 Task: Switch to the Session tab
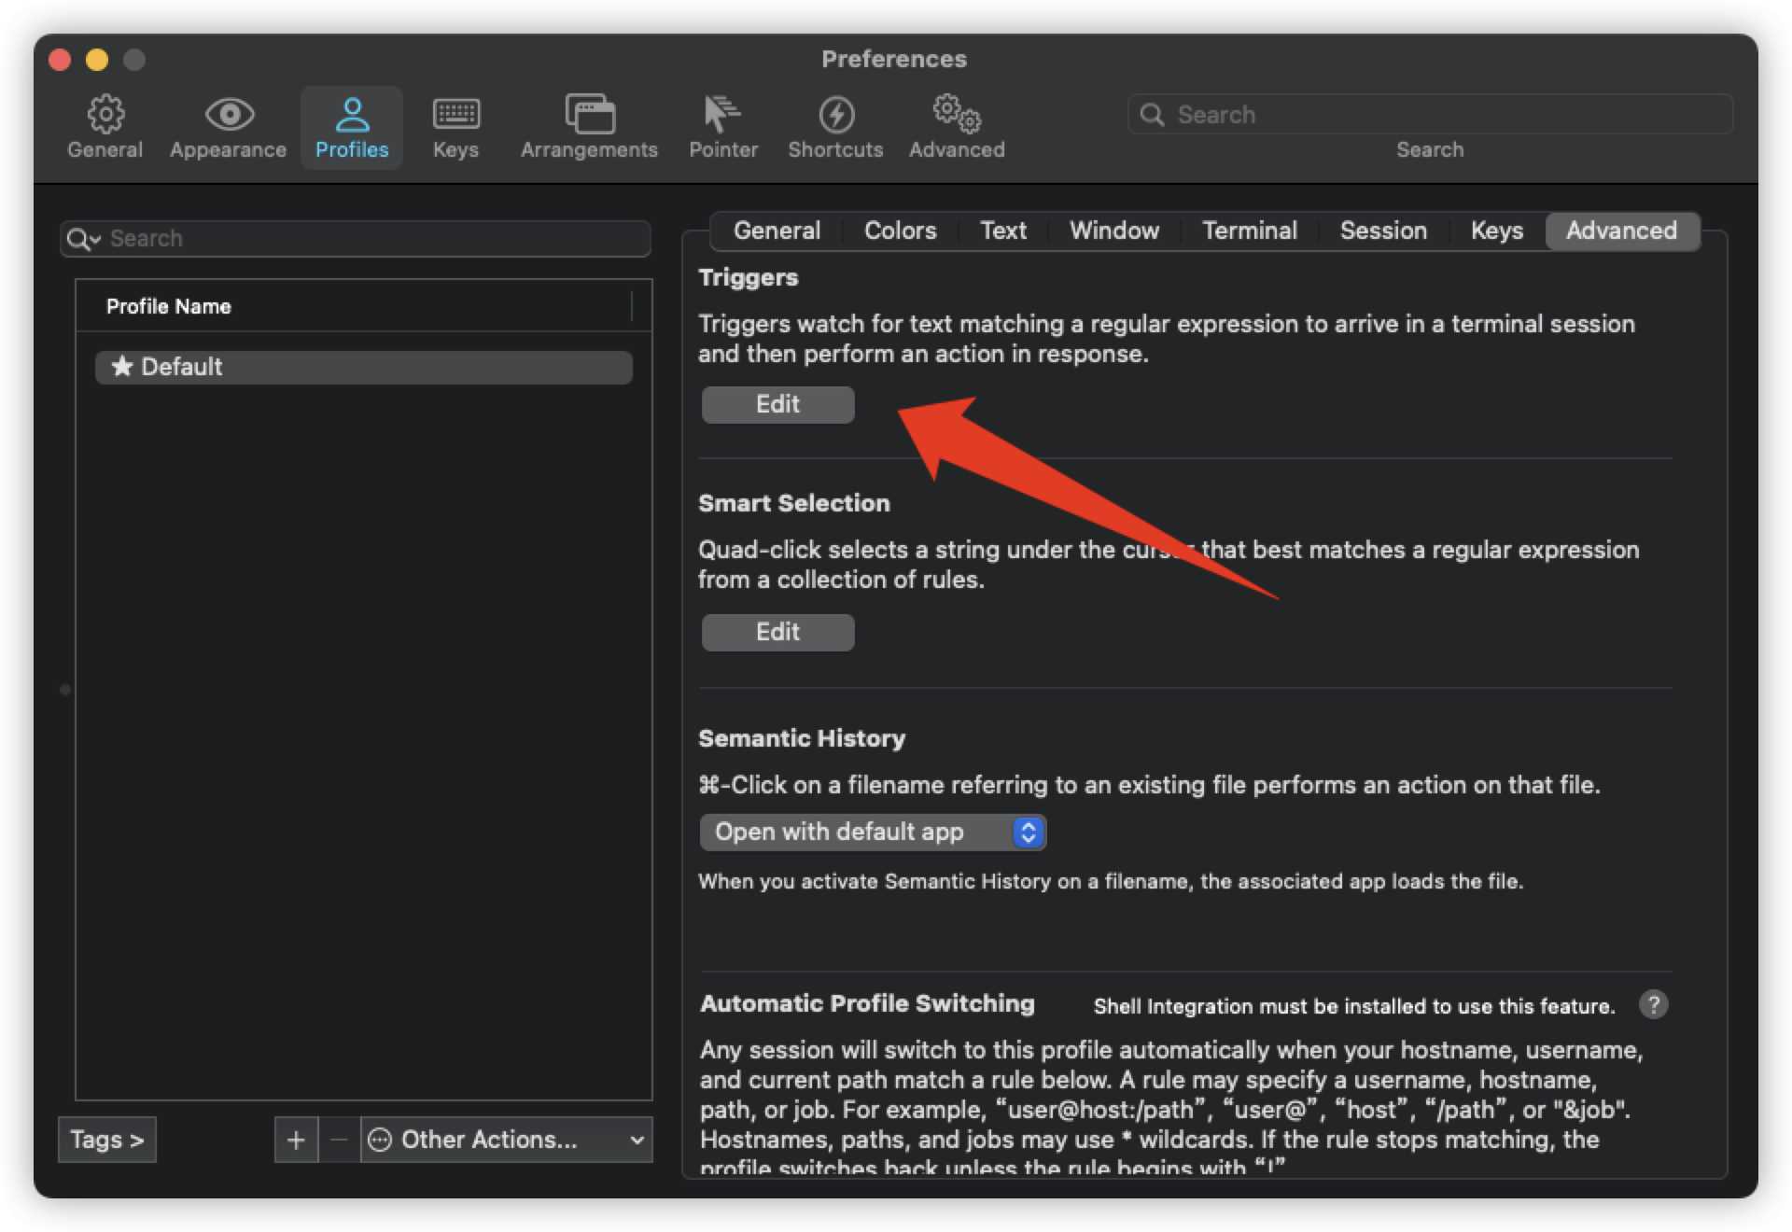[x=1382, y=231]
